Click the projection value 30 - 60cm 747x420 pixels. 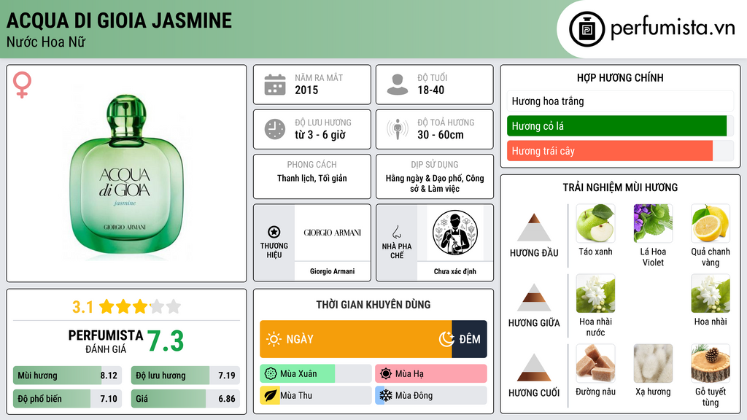[x=441, y=135]
